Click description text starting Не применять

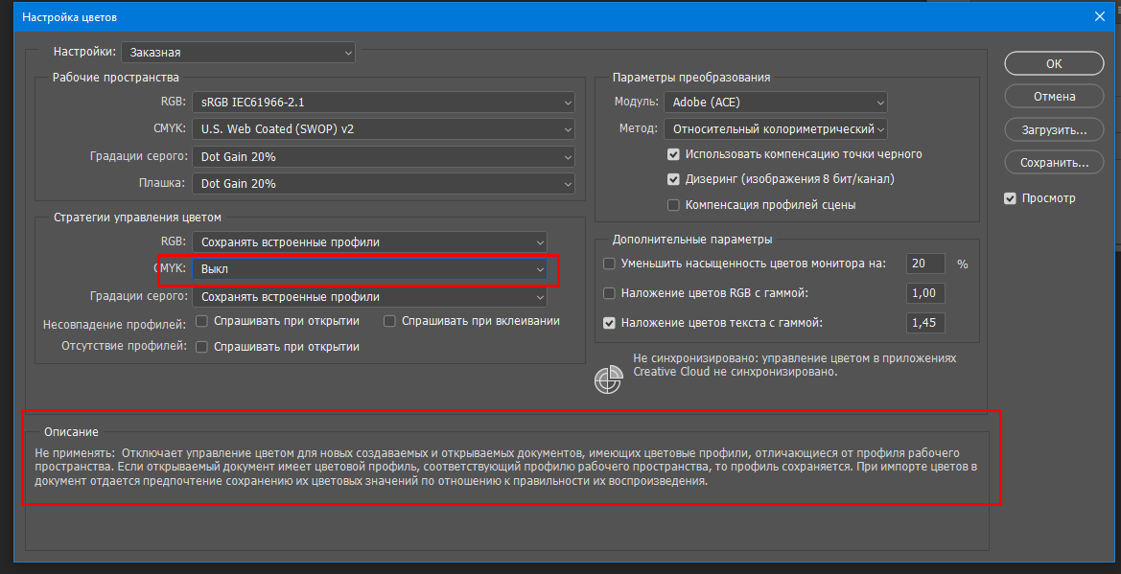(504, 467)
